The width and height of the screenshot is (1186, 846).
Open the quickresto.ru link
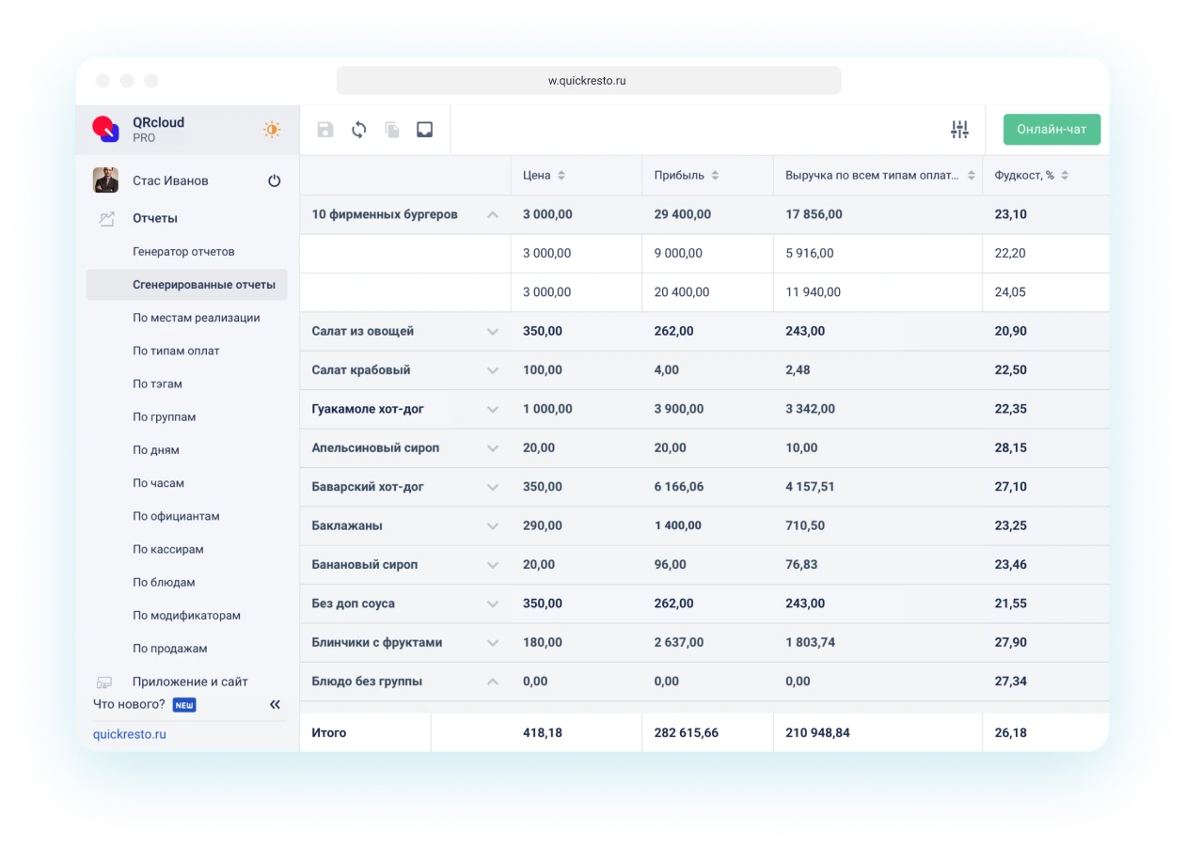129,734
